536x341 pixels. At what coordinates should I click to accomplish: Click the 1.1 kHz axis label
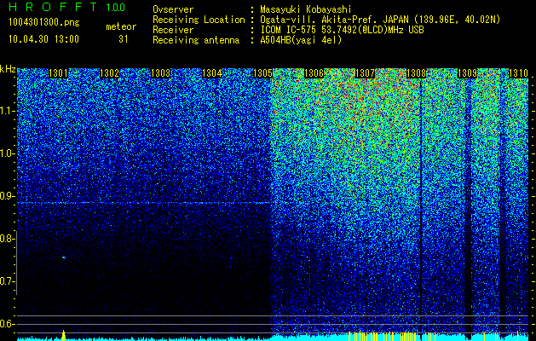[x=7, y=111]
